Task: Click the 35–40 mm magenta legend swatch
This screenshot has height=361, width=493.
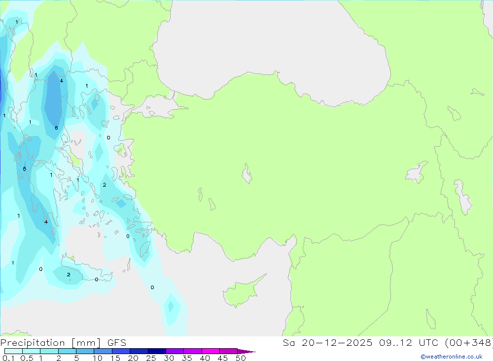Action: 193,351
